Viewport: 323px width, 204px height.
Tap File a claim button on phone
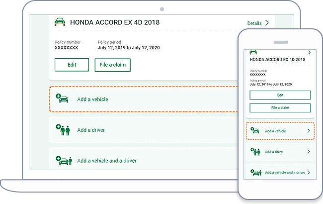click(x=280, y=107)
